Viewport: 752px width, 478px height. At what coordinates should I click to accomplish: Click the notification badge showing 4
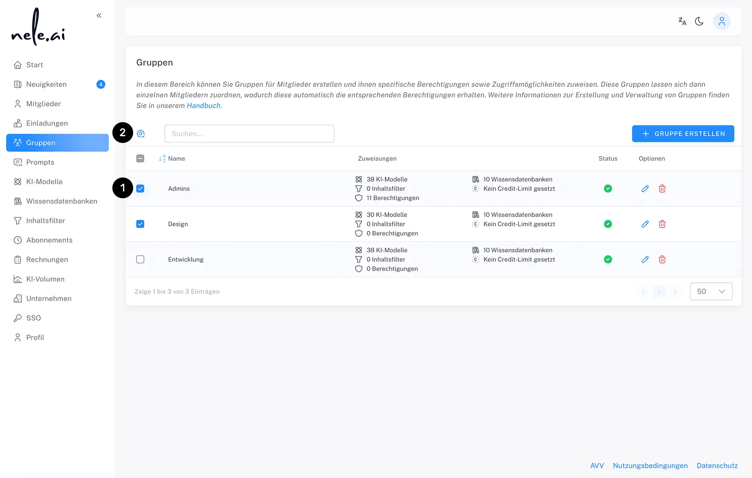point(101,84)
